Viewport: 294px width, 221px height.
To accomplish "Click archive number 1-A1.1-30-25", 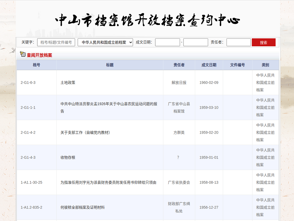I will point(32,182).
